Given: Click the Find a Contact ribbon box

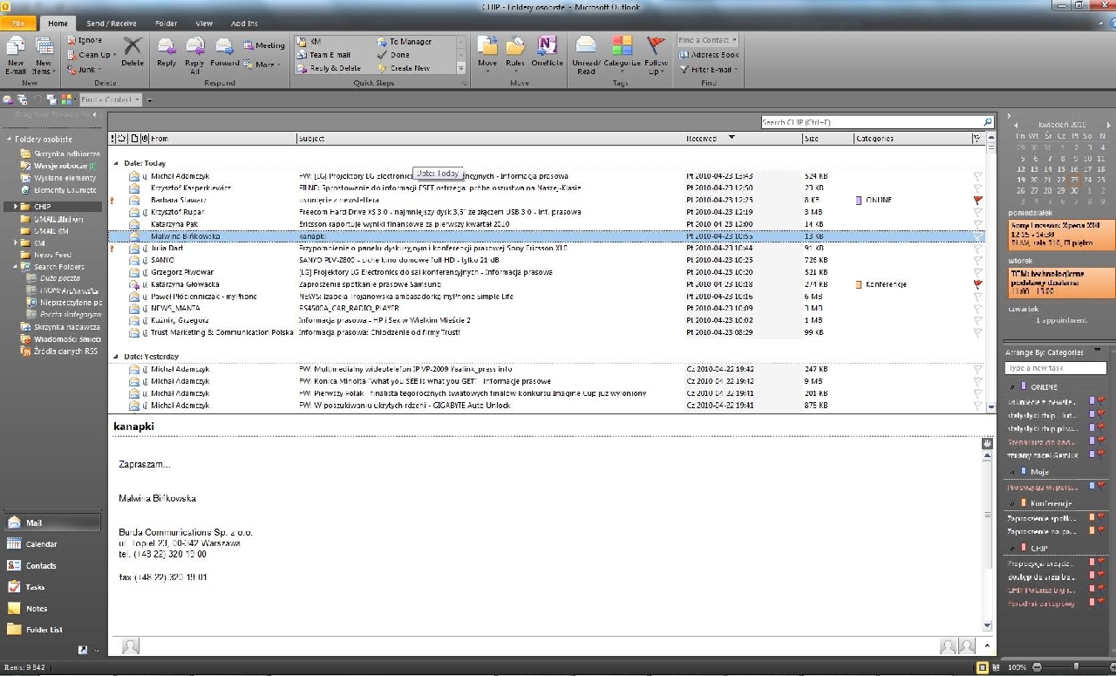Looking at the screenshot, I should click(708, 40).
